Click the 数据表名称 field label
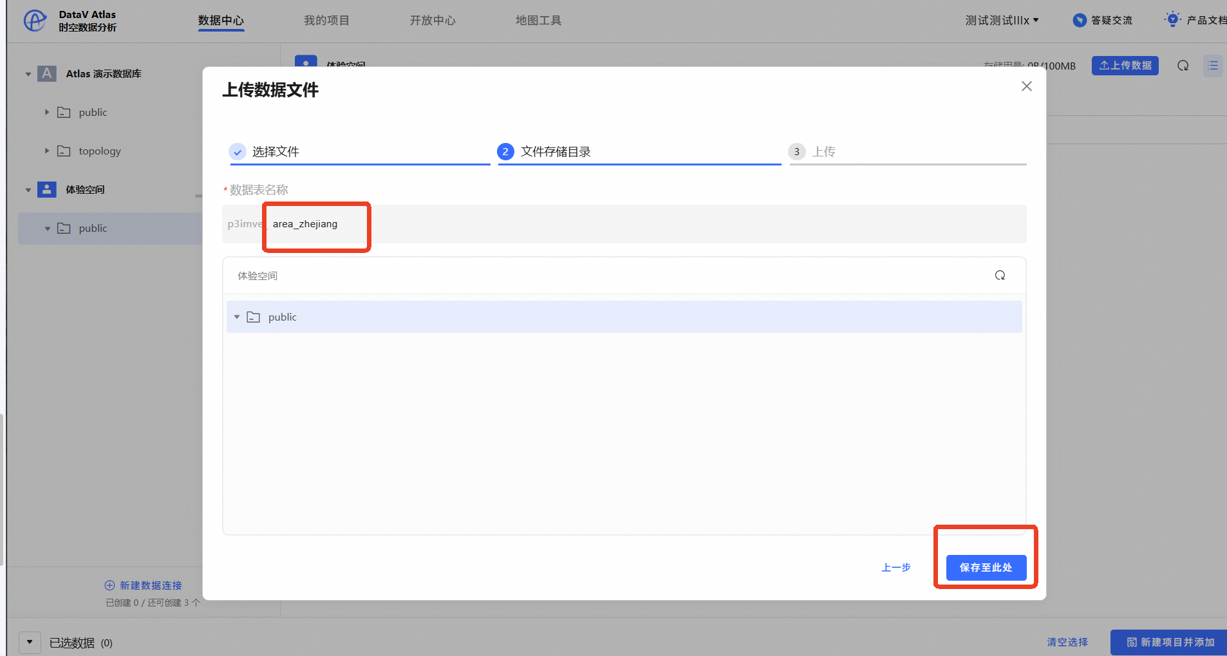Image resolution: width=1227 pixels, height=656 pixels. coord(259,190)
